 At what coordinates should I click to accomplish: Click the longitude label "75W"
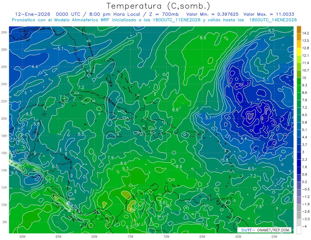(130, 237)
